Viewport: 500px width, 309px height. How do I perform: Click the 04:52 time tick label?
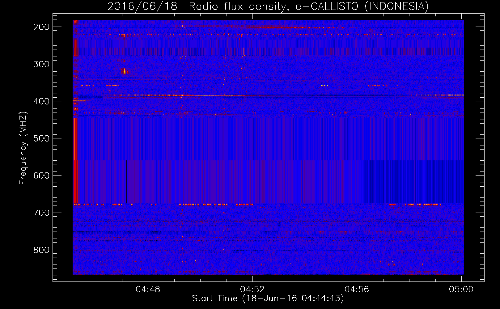pos(252,290)
